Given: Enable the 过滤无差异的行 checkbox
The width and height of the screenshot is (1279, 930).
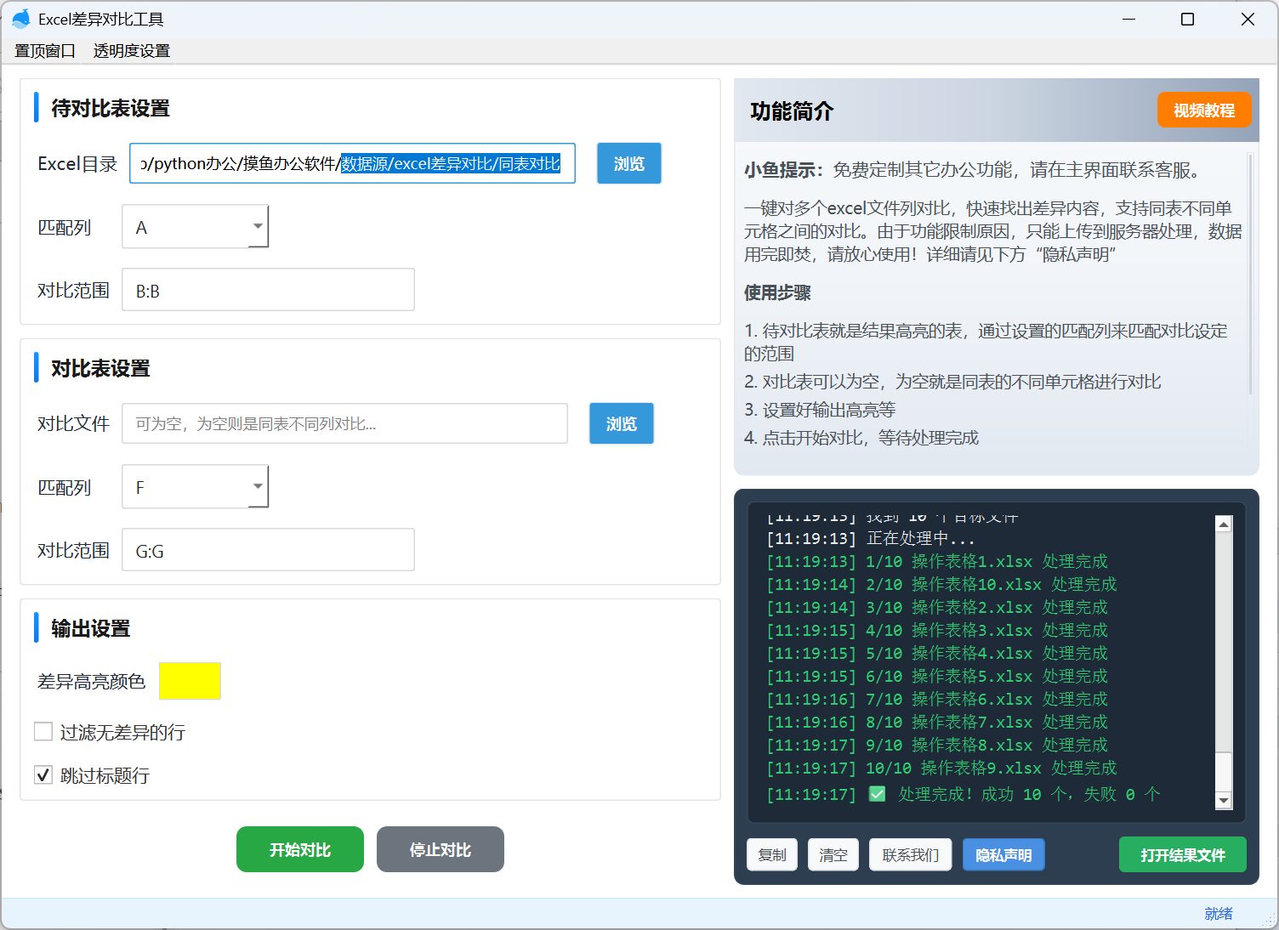Looking at the screenshot, I should pyautogui.click(x=43, y=732).
